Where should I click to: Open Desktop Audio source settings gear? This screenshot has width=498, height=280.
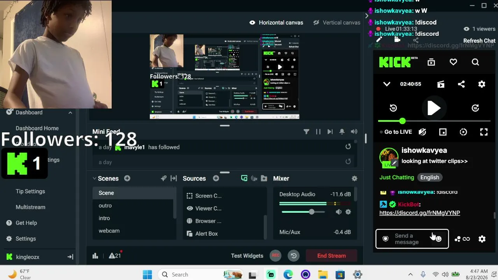[348, 212]
